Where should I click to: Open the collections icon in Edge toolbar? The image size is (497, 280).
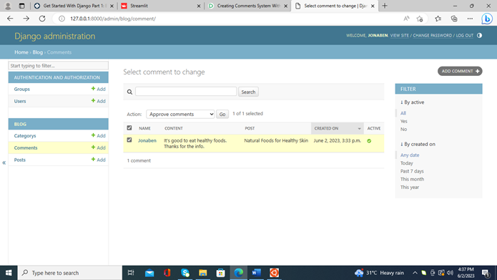coord(454,19)
